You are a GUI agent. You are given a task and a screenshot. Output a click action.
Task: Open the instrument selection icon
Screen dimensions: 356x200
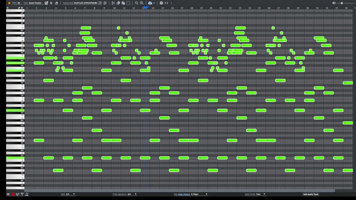100,3
